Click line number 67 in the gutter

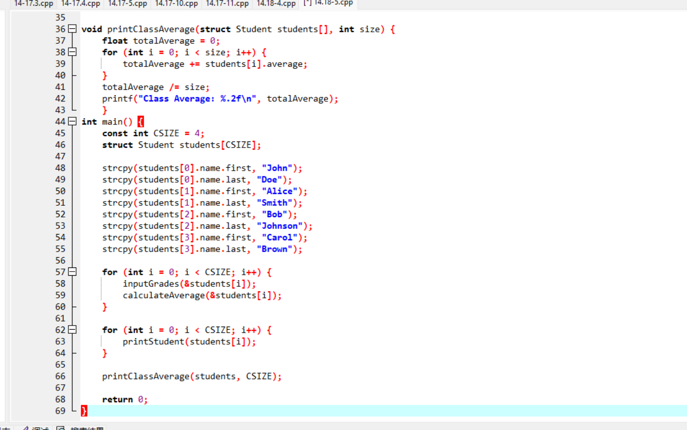pyautogui.click(x=60, y=388)
